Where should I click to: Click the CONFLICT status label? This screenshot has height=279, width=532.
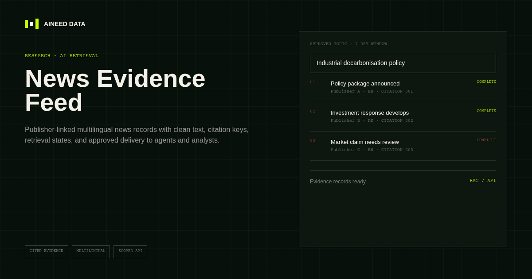(486, 140)
